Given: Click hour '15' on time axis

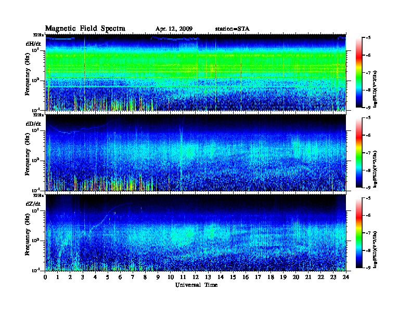Looking at the screenshot, I should tap(233, 277).
